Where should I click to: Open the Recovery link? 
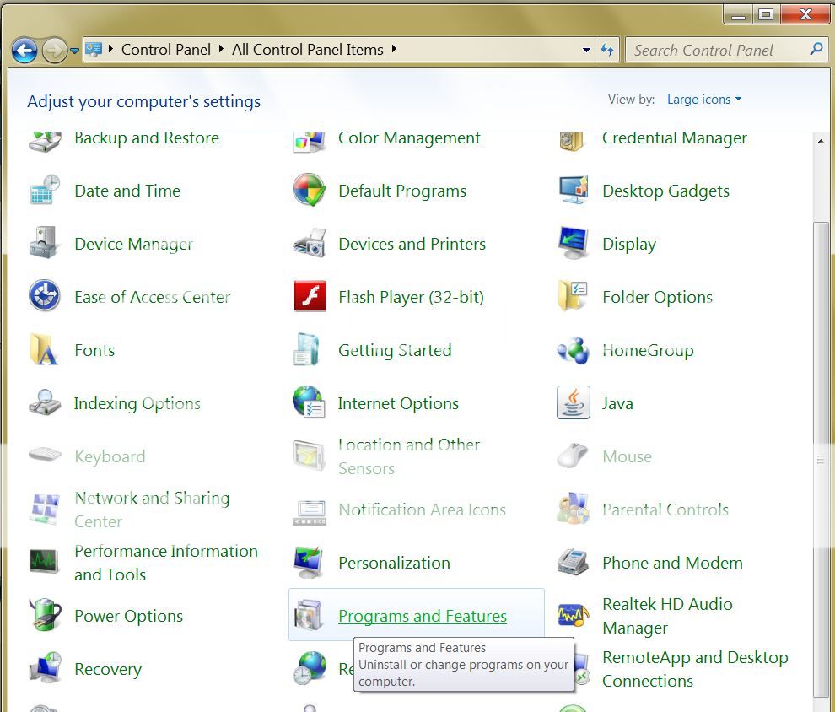click(x=108, y=669)
